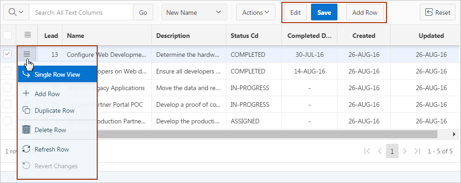The height and width of the screenshot is (183, 461).
Task: Select Delete Row menu entry
Action: pos(57,129)
